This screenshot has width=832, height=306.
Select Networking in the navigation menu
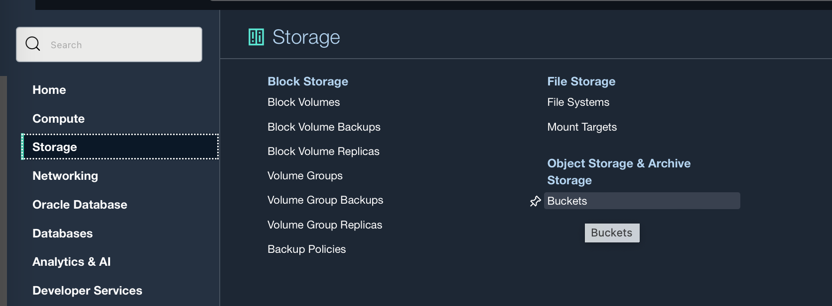(65, 176)
